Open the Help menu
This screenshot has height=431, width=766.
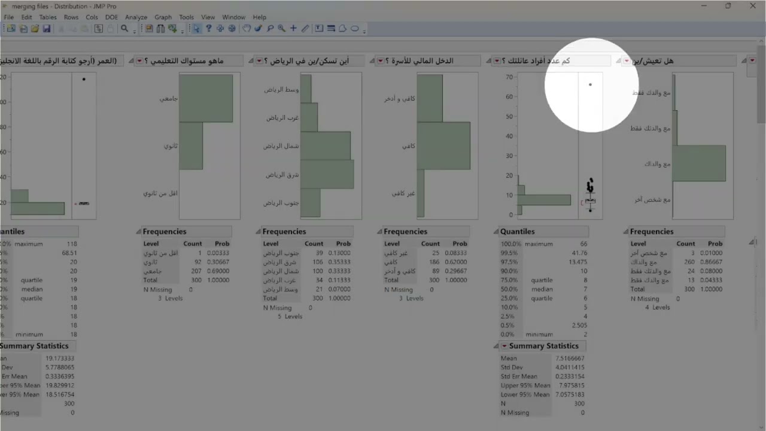click(x=259, y=17)
